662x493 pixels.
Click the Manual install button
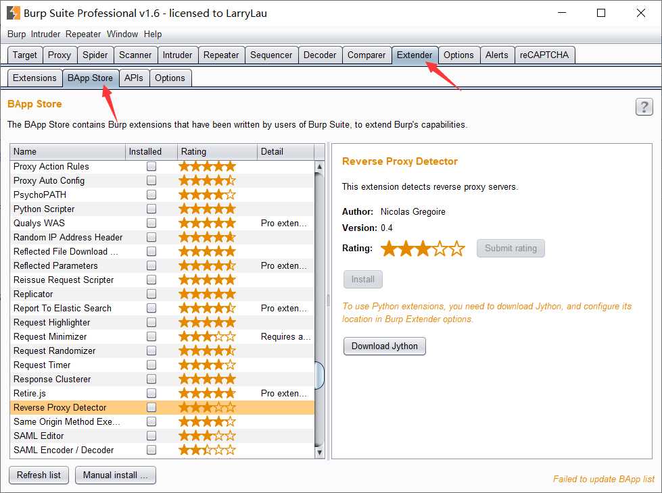pos(115,475)
